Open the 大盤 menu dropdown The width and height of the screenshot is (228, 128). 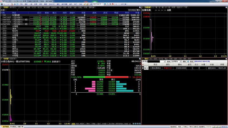coord(31,4)
